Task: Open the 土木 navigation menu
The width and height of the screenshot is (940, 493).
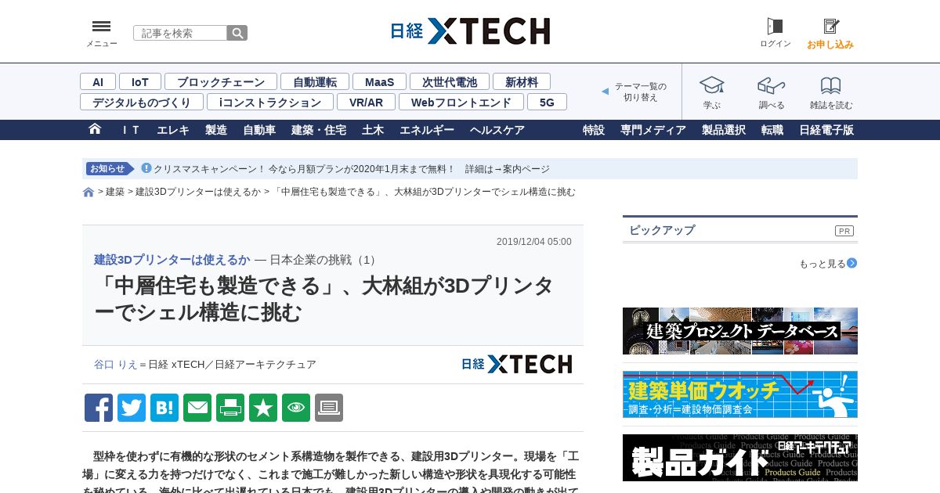Action: pyautogui.click(x=373, y=130)
